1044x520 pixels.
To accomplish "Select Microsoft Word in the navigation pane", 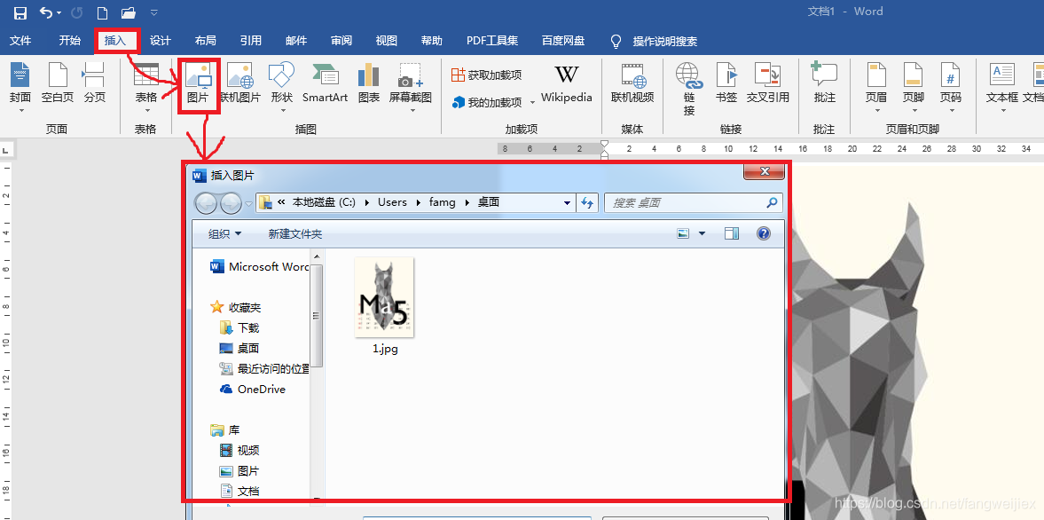I will (260, 266).
